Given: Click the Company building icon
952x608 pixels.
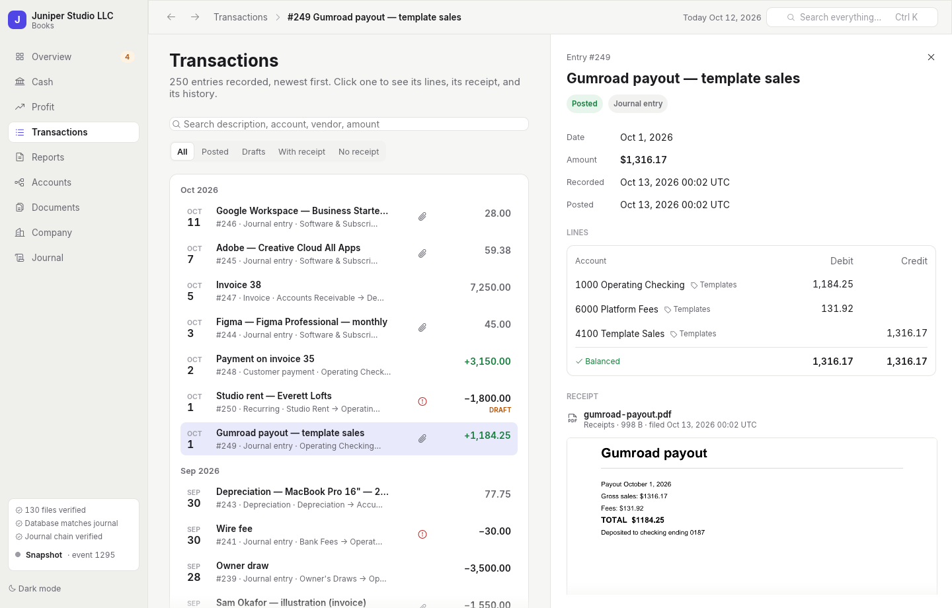Looking at the screenshot, I should click(20, 233).
